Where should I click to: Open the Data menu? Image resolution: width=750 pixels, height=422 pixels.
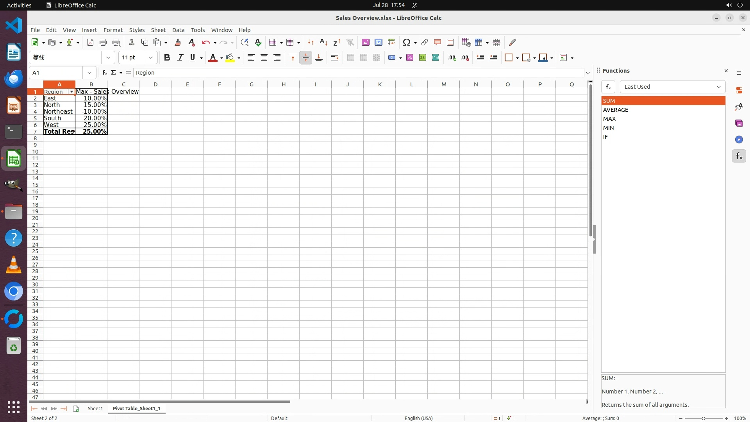(178, 30)
